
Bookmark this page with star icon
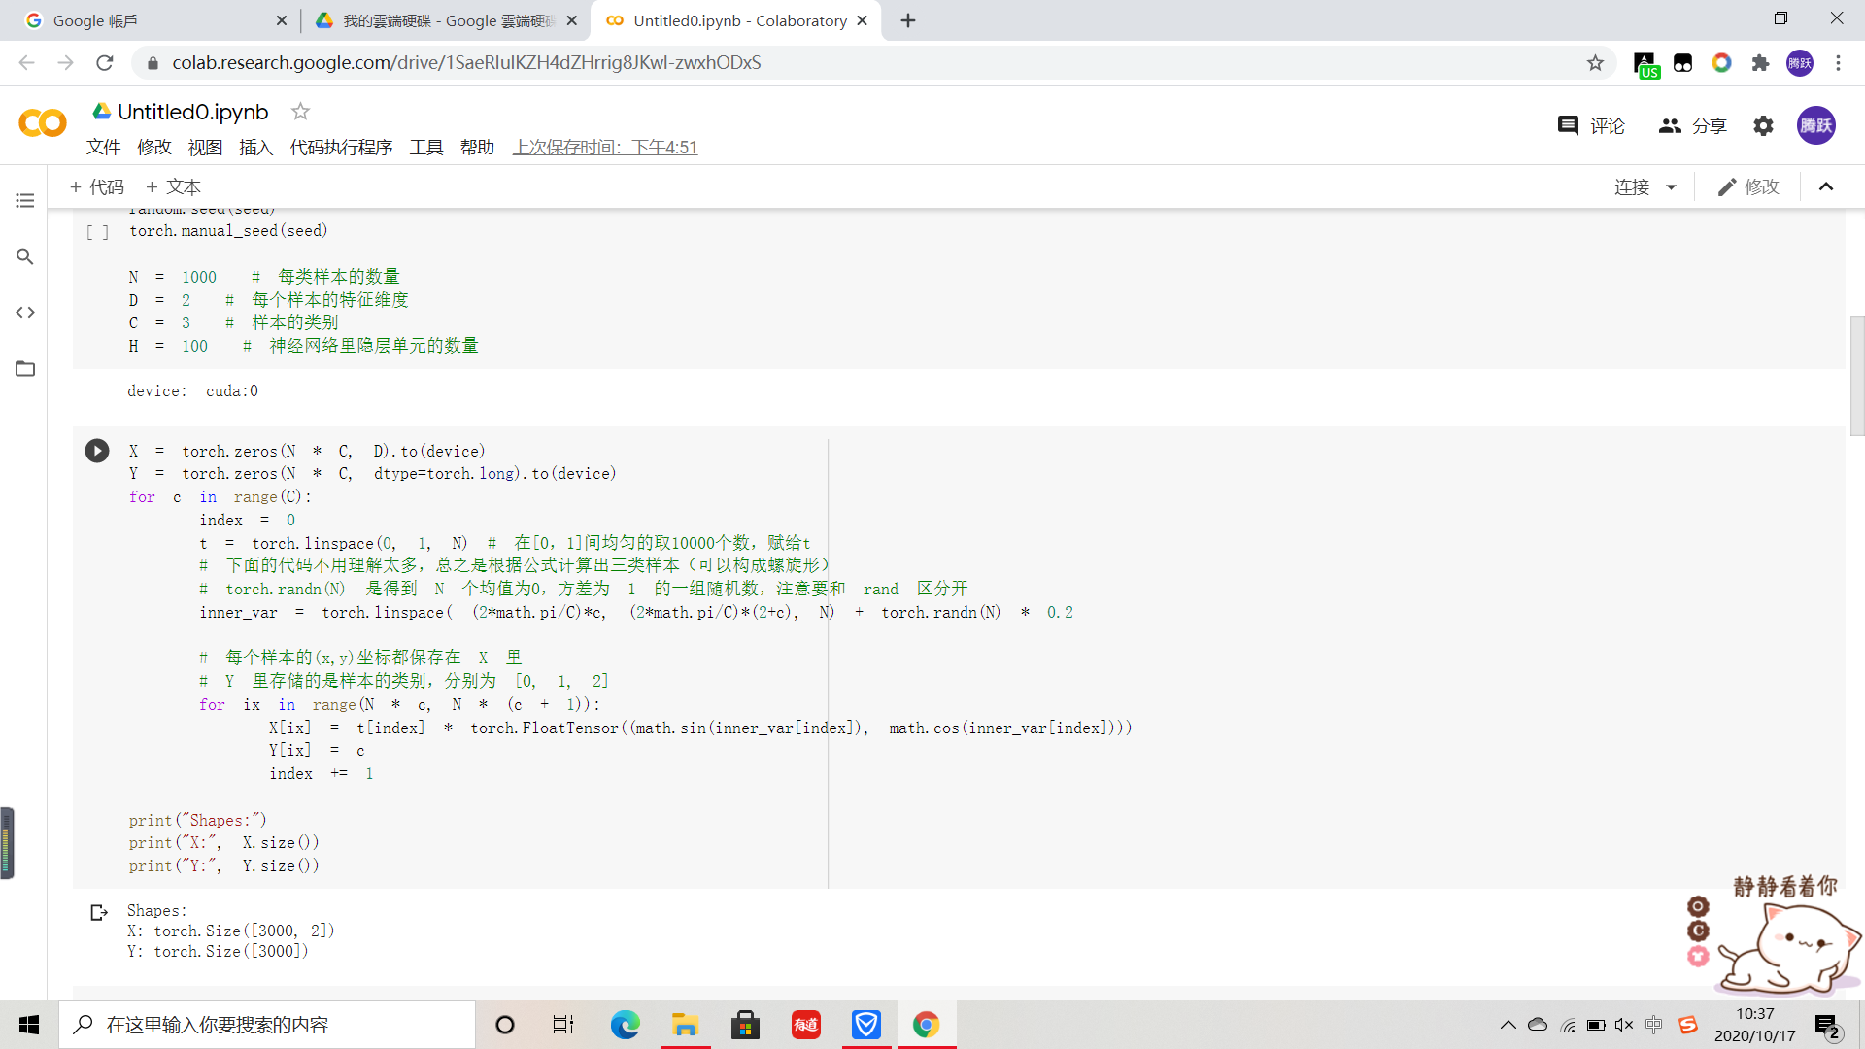1595,63
